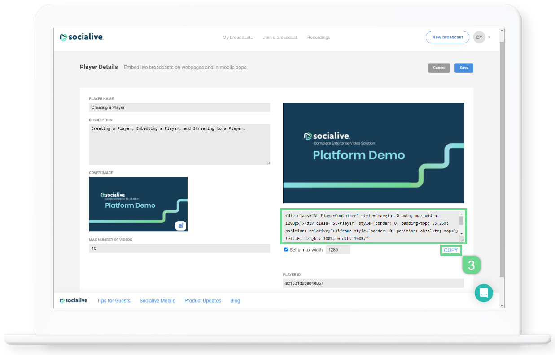The height and width of the screenshot is (355, 555).
Task: Open the Recordings tab
Action: pyautogui.click(x=319, y=37)
